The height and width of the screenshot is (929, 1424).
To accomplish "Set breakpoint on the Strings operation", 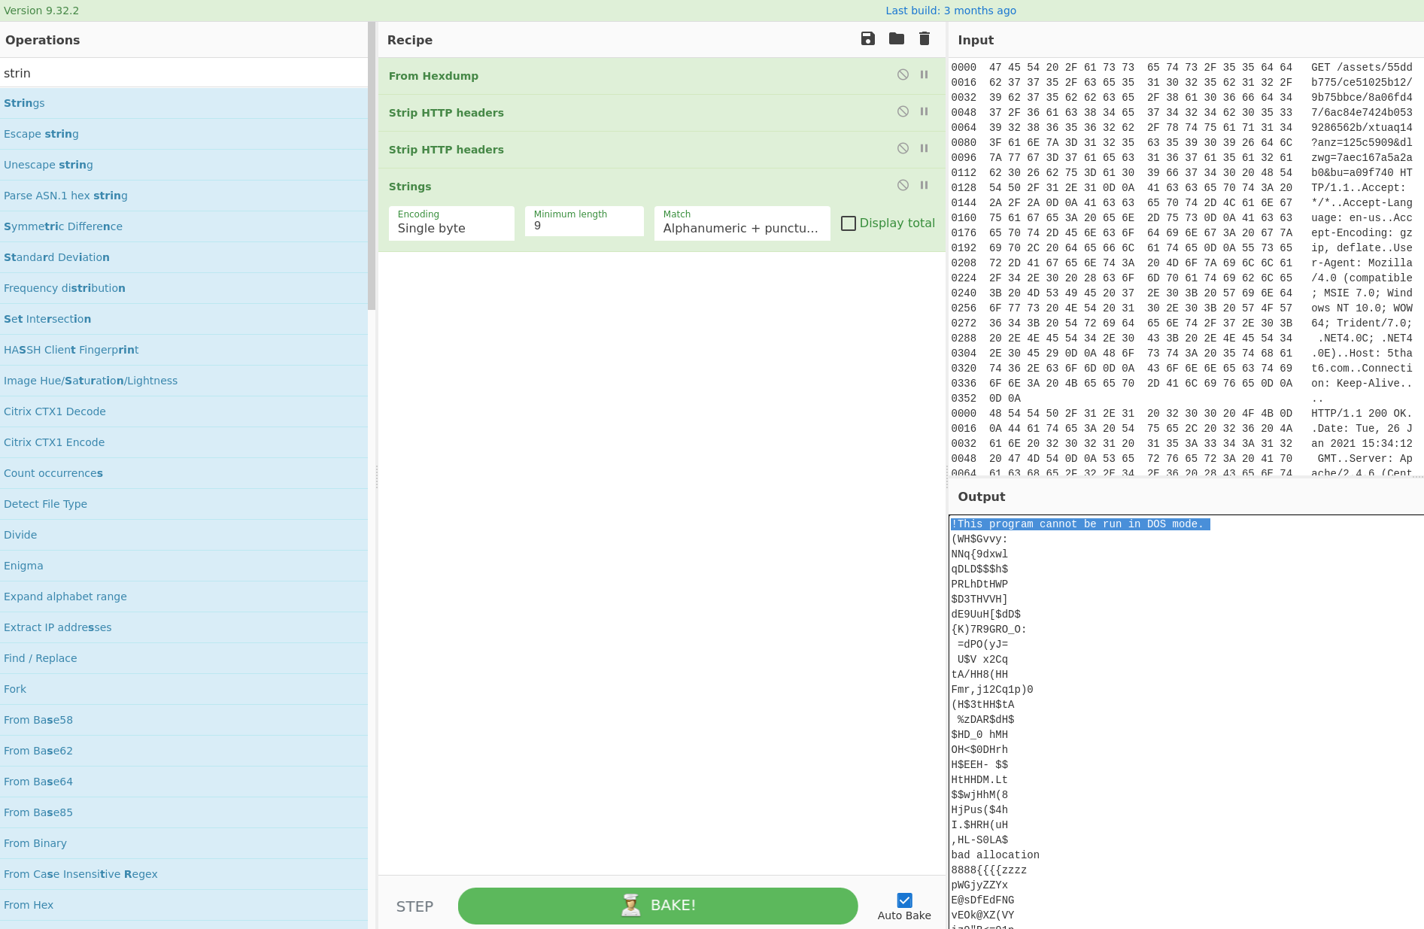I will (x=924, y=185).
